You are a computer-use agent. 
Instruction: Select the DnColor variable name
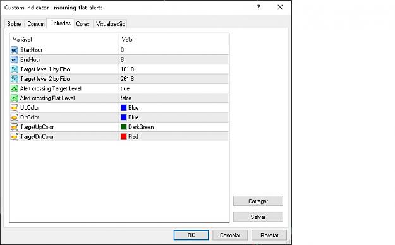tap(30, 117)
